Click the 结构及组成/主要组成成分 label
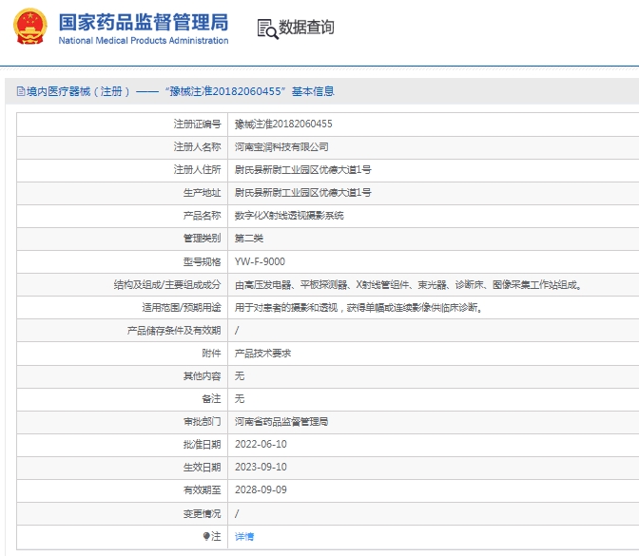 pos(167,284)
